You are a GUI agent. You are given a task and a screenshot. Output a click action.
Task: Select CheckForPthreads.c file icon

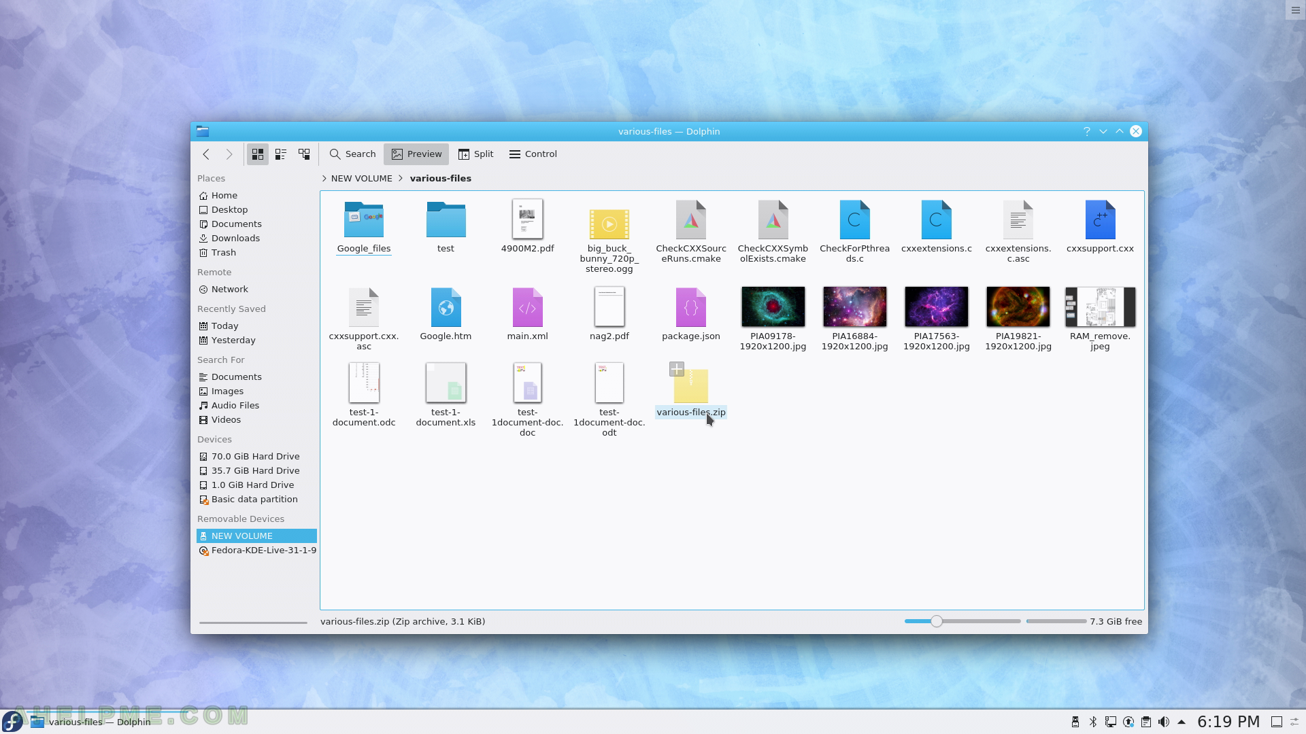[854, 220]
